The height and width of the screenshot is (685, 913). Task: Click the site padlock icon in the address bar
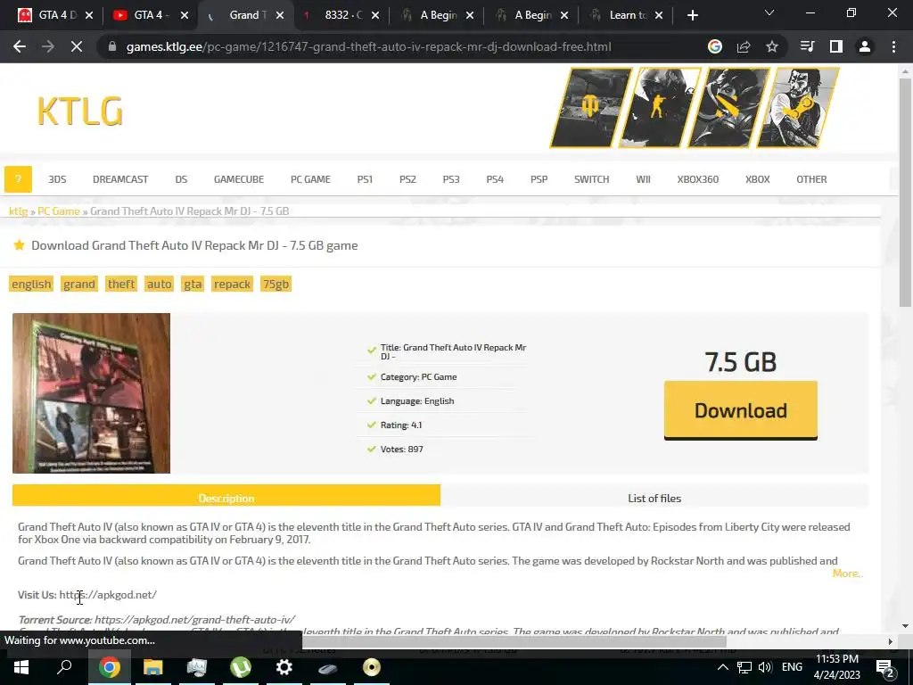112,46
